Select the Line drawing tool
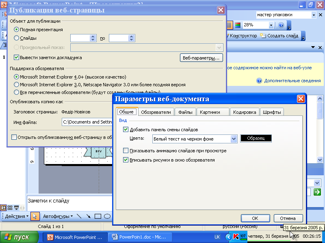The height and width of the screenshot is (243, 325). [79, 216]
